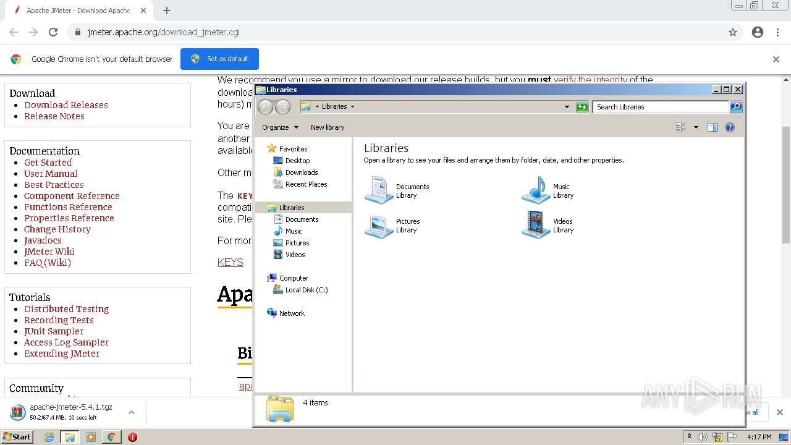Select Local Disk (C:) in the tree

coord(307,290)
